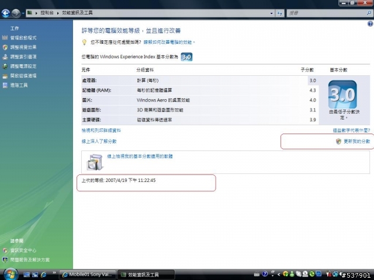Click 更新我的分數 link
The width and height of the screenshot is (374, 280).
357,141
